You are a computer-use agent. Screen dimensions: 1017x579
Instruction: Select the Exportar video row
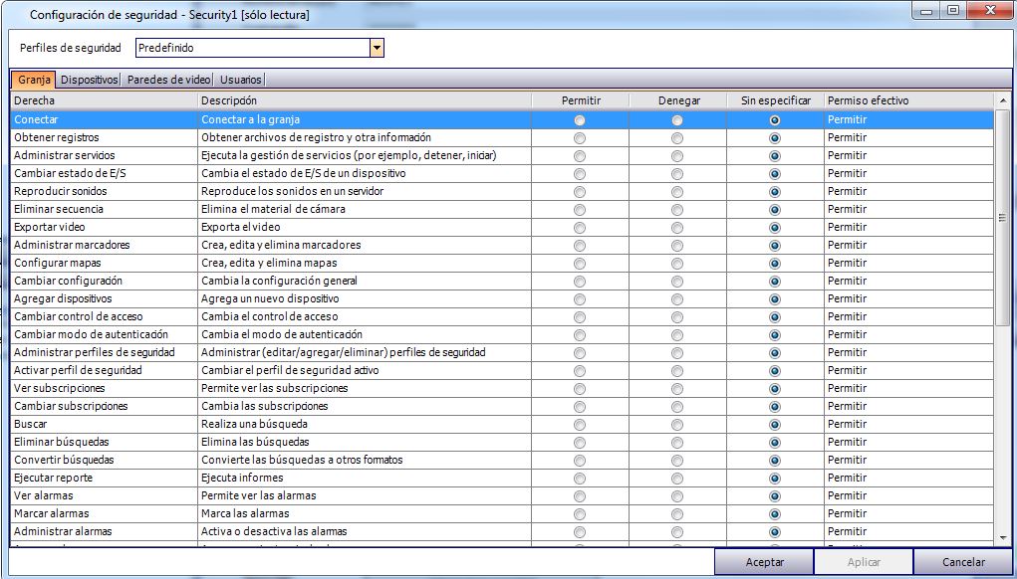pos(502,228)
